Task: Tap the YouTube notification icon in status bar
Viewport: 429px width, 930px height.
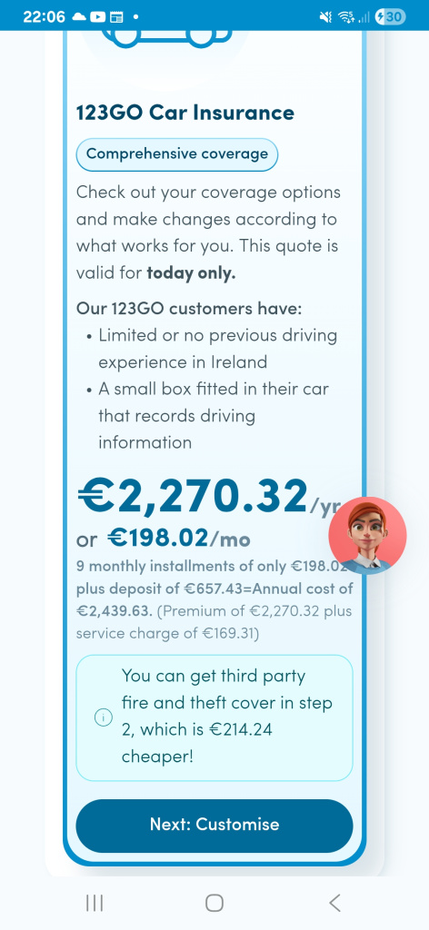Action: click(96, 17)
